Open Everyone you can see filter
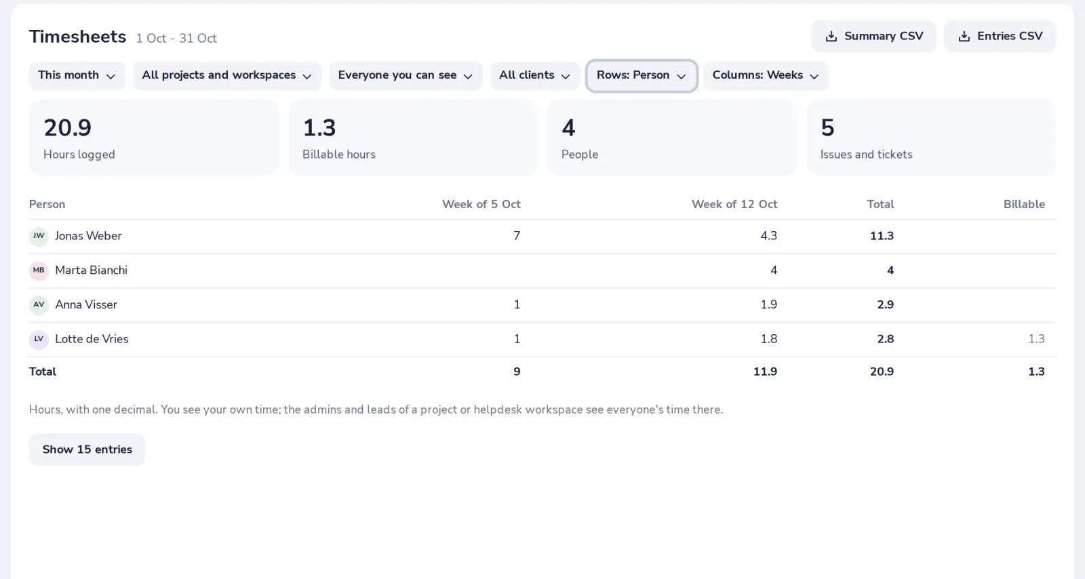The width and height of the screenshot is (1085, 579). pyautogui.click(x=406, y=75)
